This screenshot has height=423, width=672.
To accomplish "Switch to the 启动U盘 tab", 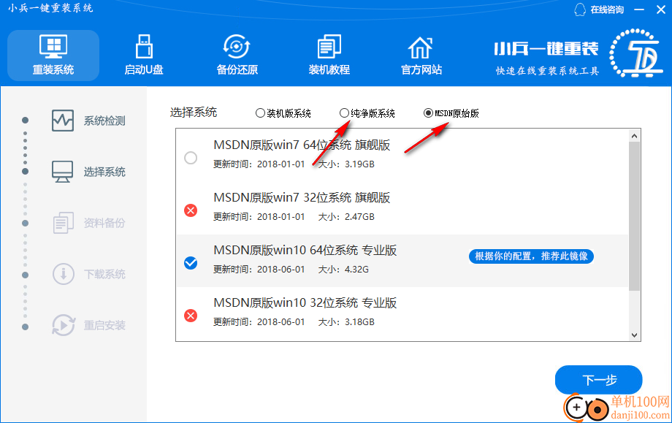I will click(144, 56).
